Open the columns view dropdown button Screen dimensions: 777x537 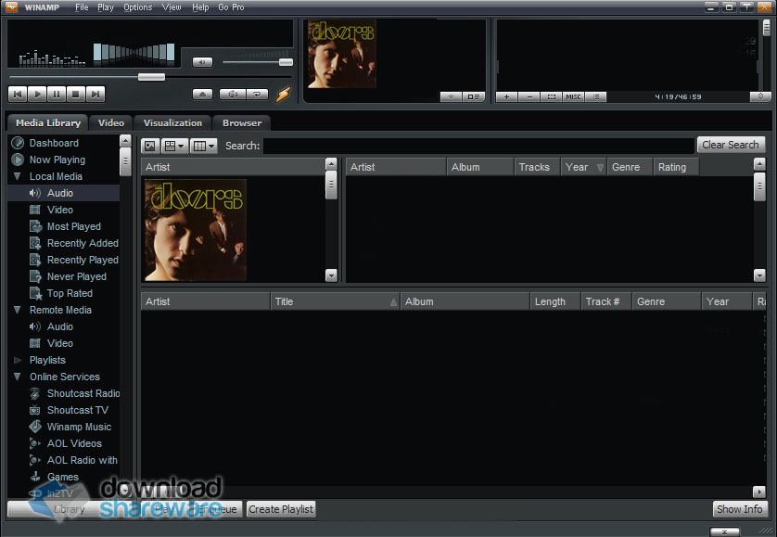click(204, 146)
